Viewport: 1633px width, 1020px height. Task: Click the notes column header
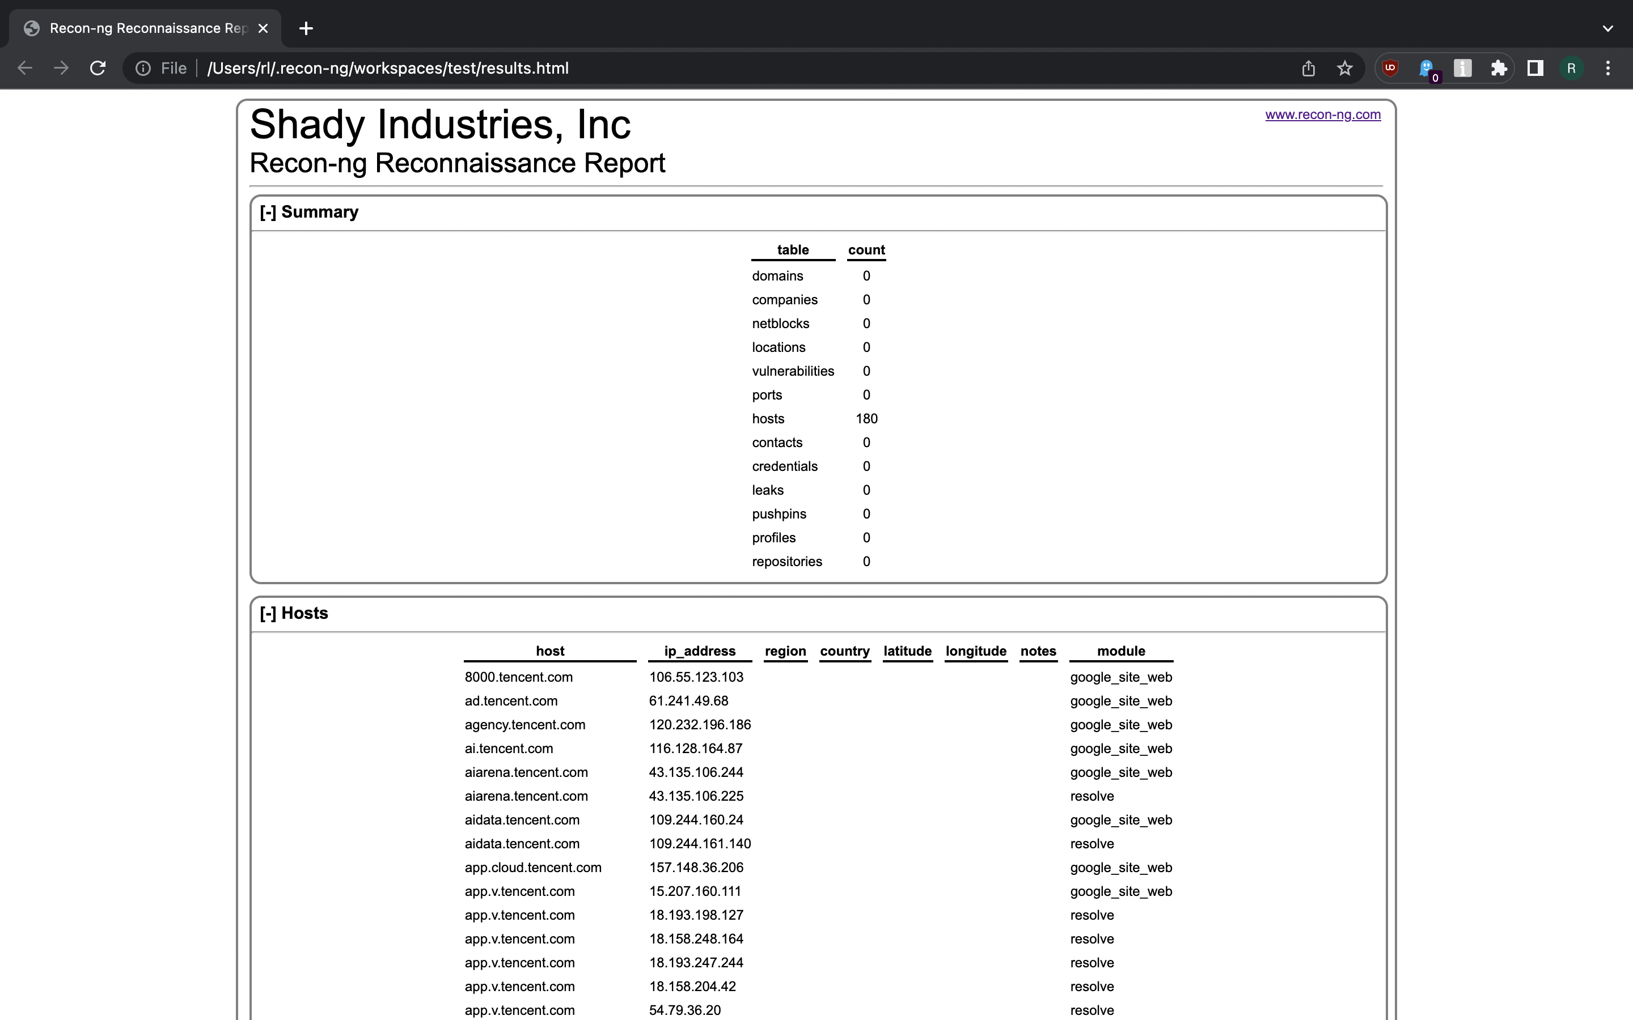click(x=1039, y=651)
